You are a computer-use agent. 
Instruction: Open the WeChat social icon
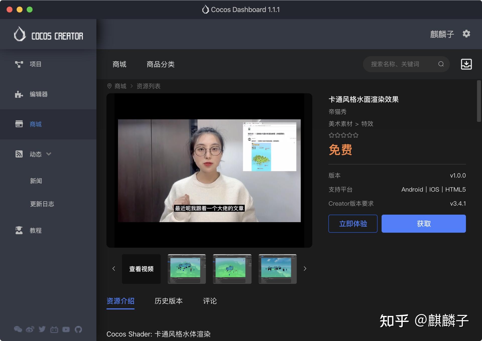(18, 329)
